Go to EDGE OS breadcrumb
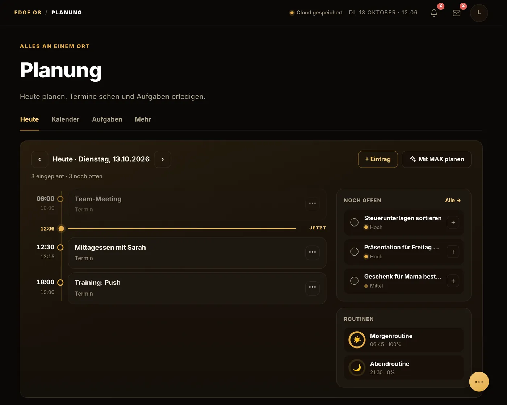Image resolution: width=507 pixels, height=405 pixels. tap(28, 13)
